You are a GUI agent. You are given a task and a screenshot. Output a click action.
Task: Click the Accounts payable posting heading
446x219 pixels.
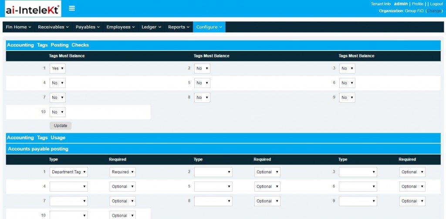coord(38,149)
